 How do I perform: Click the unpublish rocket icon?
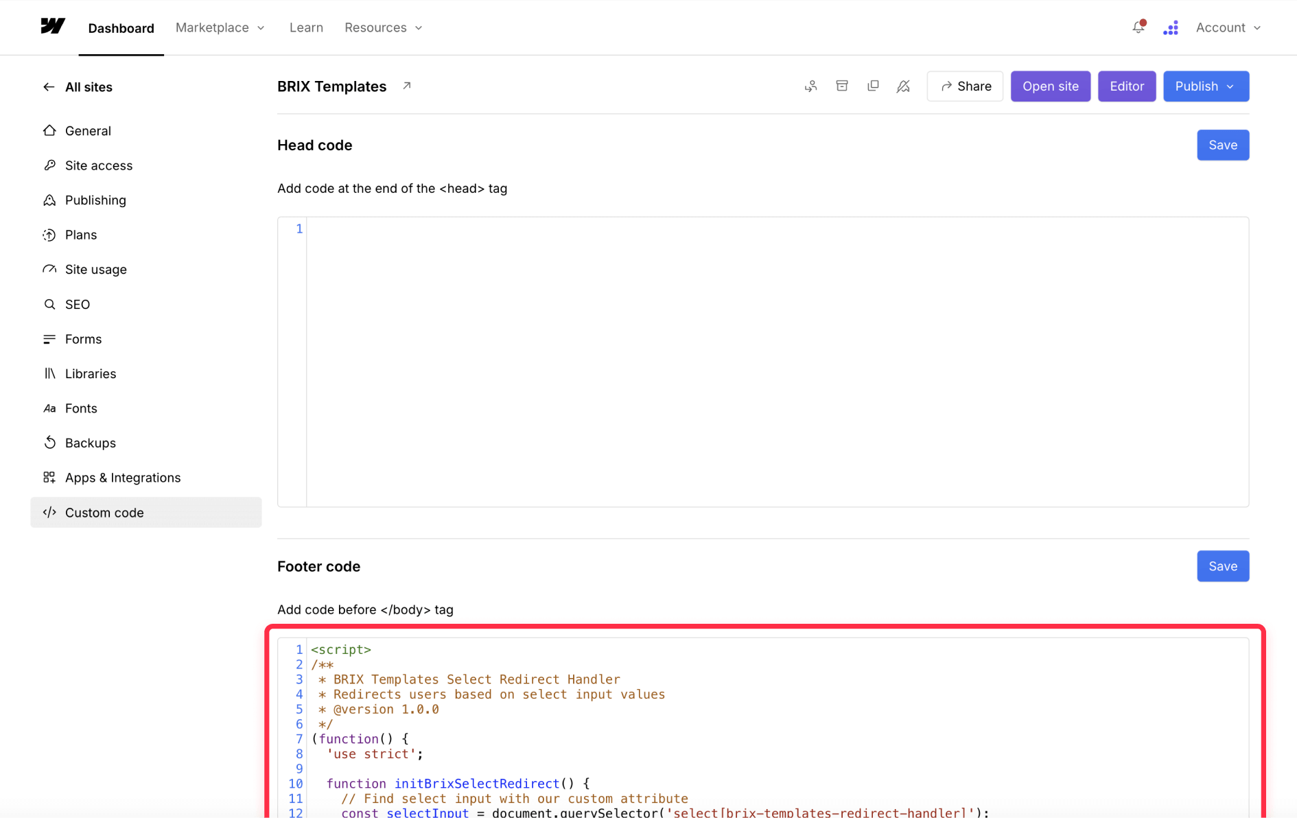(904, 86)
